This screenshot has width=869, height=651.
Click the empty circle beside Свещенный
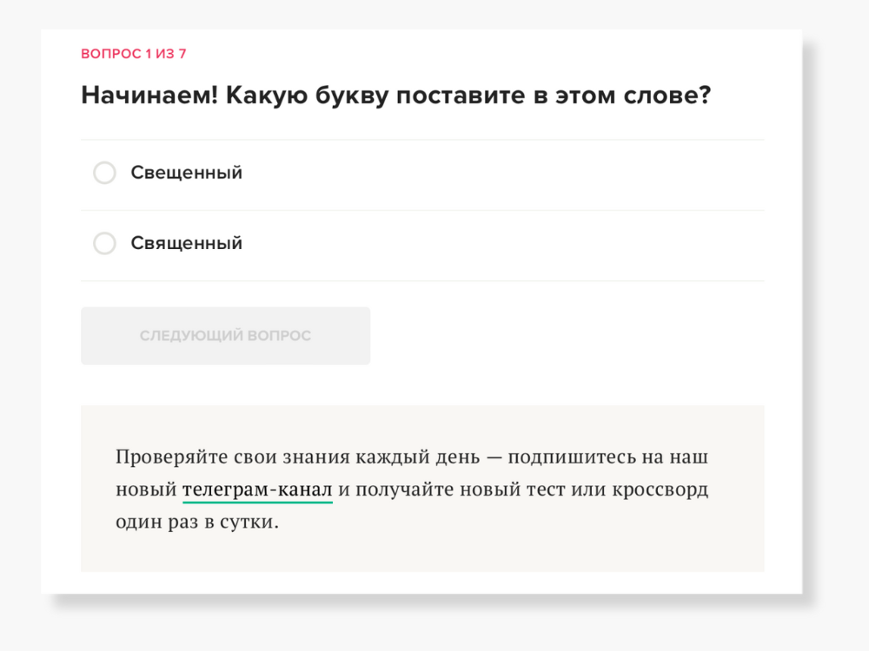pyautogui.click(x=104, y=173)
